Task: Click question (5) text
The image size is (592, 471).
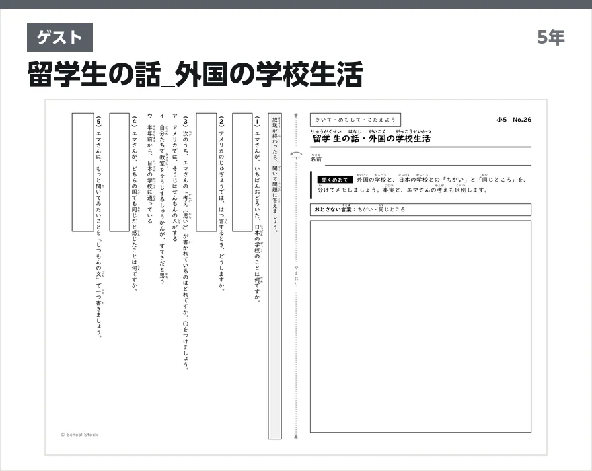Action: 99,227
